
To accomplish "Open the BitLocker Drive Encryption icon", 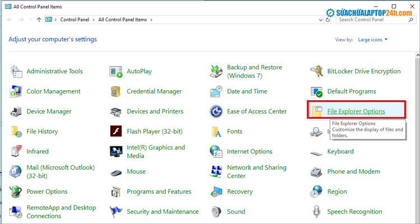I will coord(316,71).
